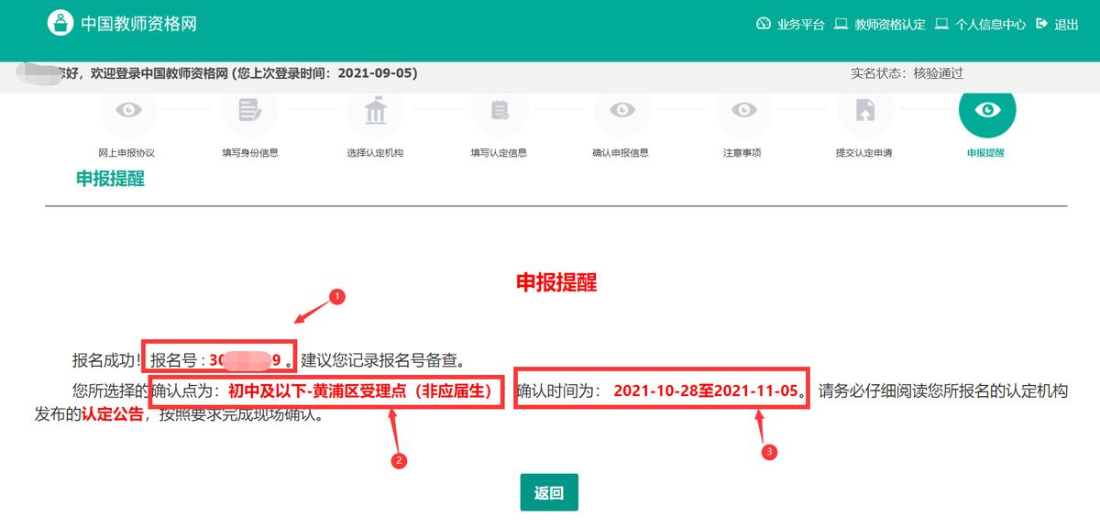Click the 退出 logout icon
Image resolution: width=1100 pixels, height=528 pixels.
tap(1042, 25)
